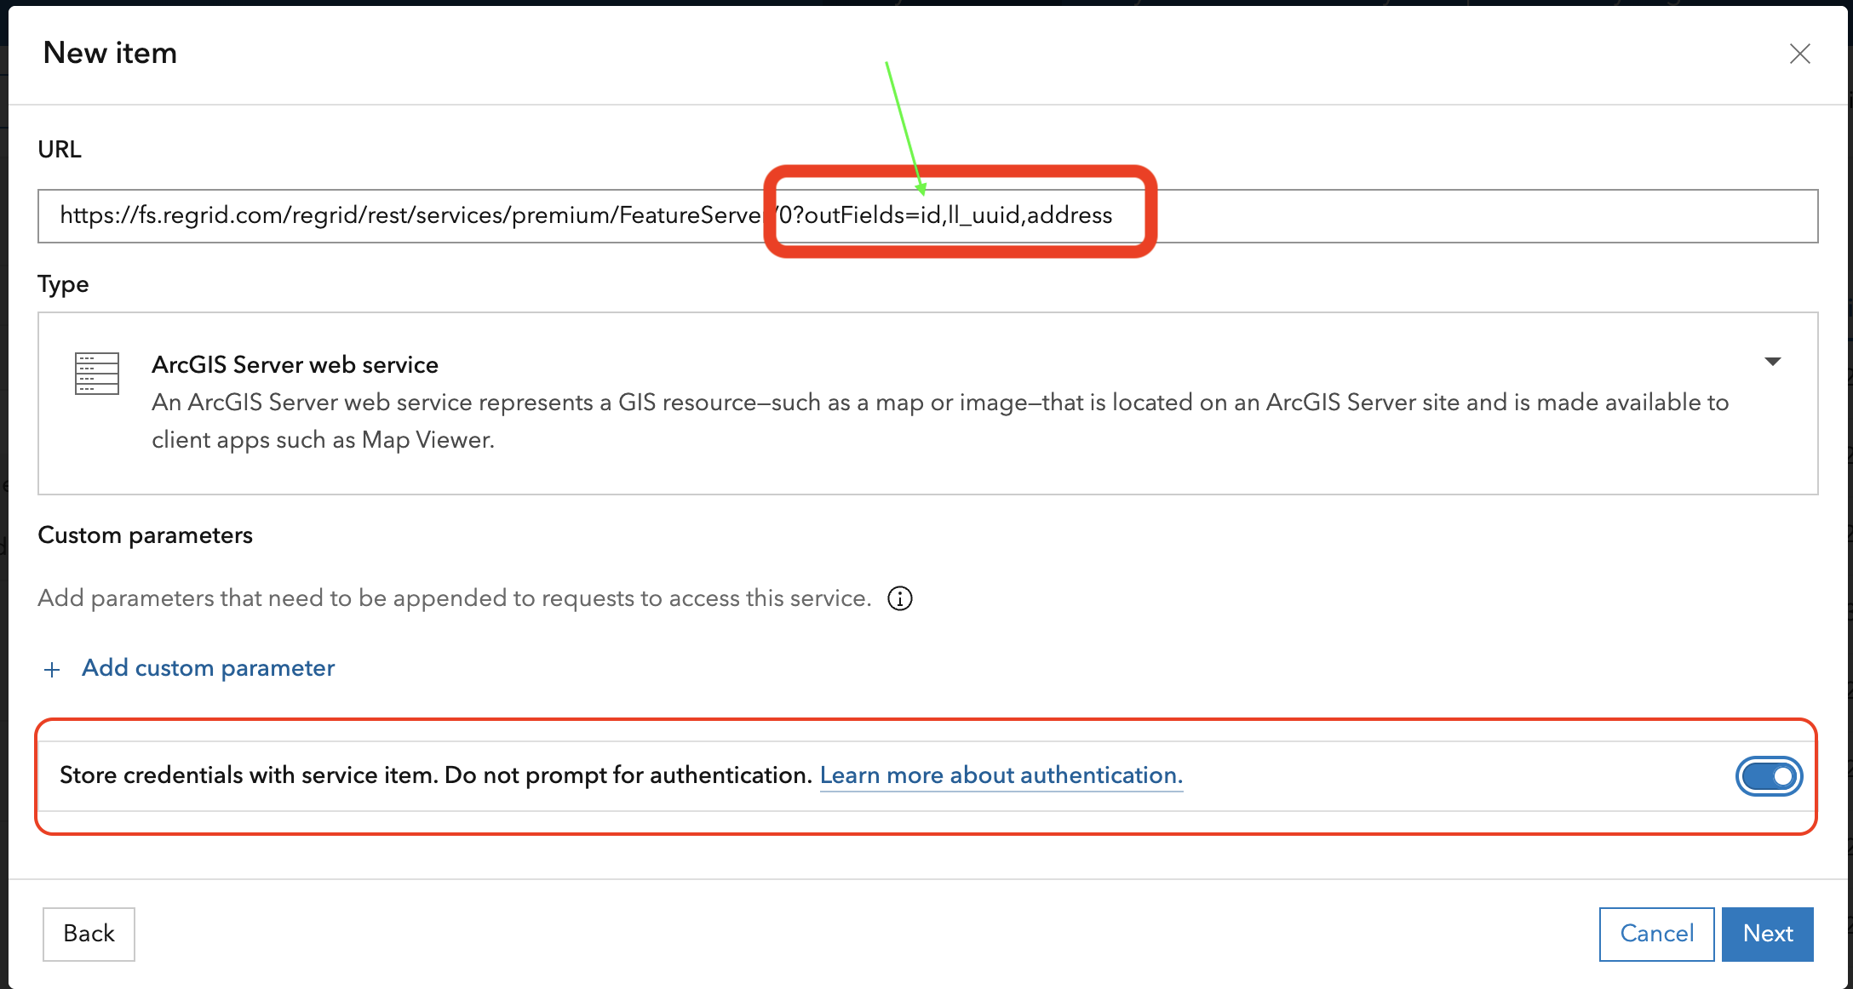Expand the Type dropdown arrow
Viewport: 1853px width, 989px height.
pyautogui.click(x=1773, y=362)
